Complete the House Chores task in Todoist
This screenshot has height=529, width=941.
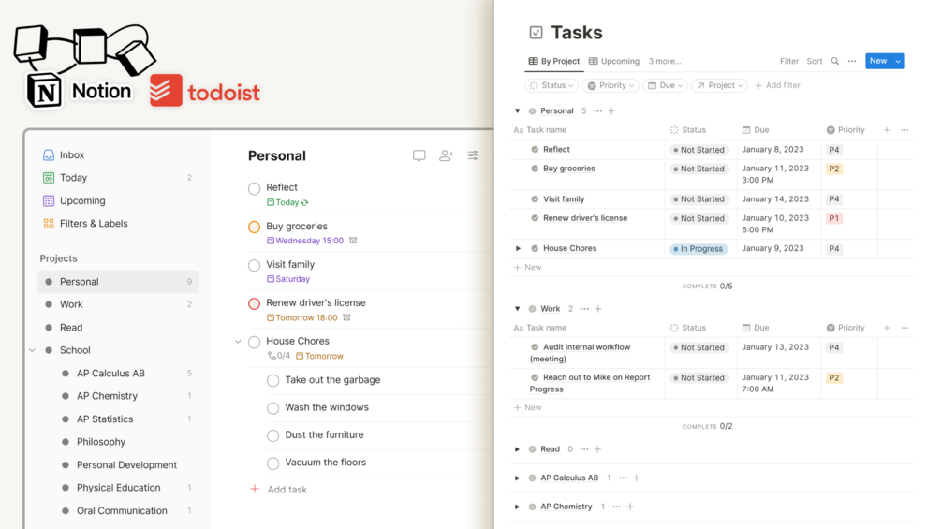click(254, 342)
